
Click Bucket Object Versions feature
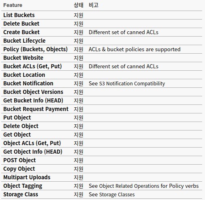pos(33,92)
